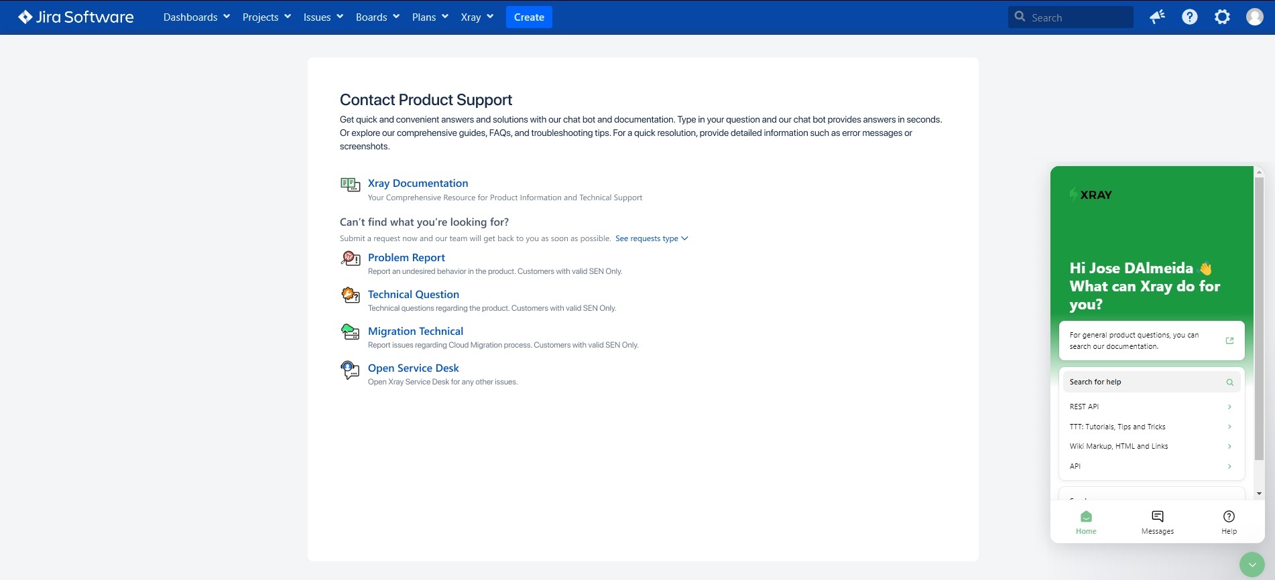
Task: Open the Issues dropdown menu
Action: pos(323,17)
